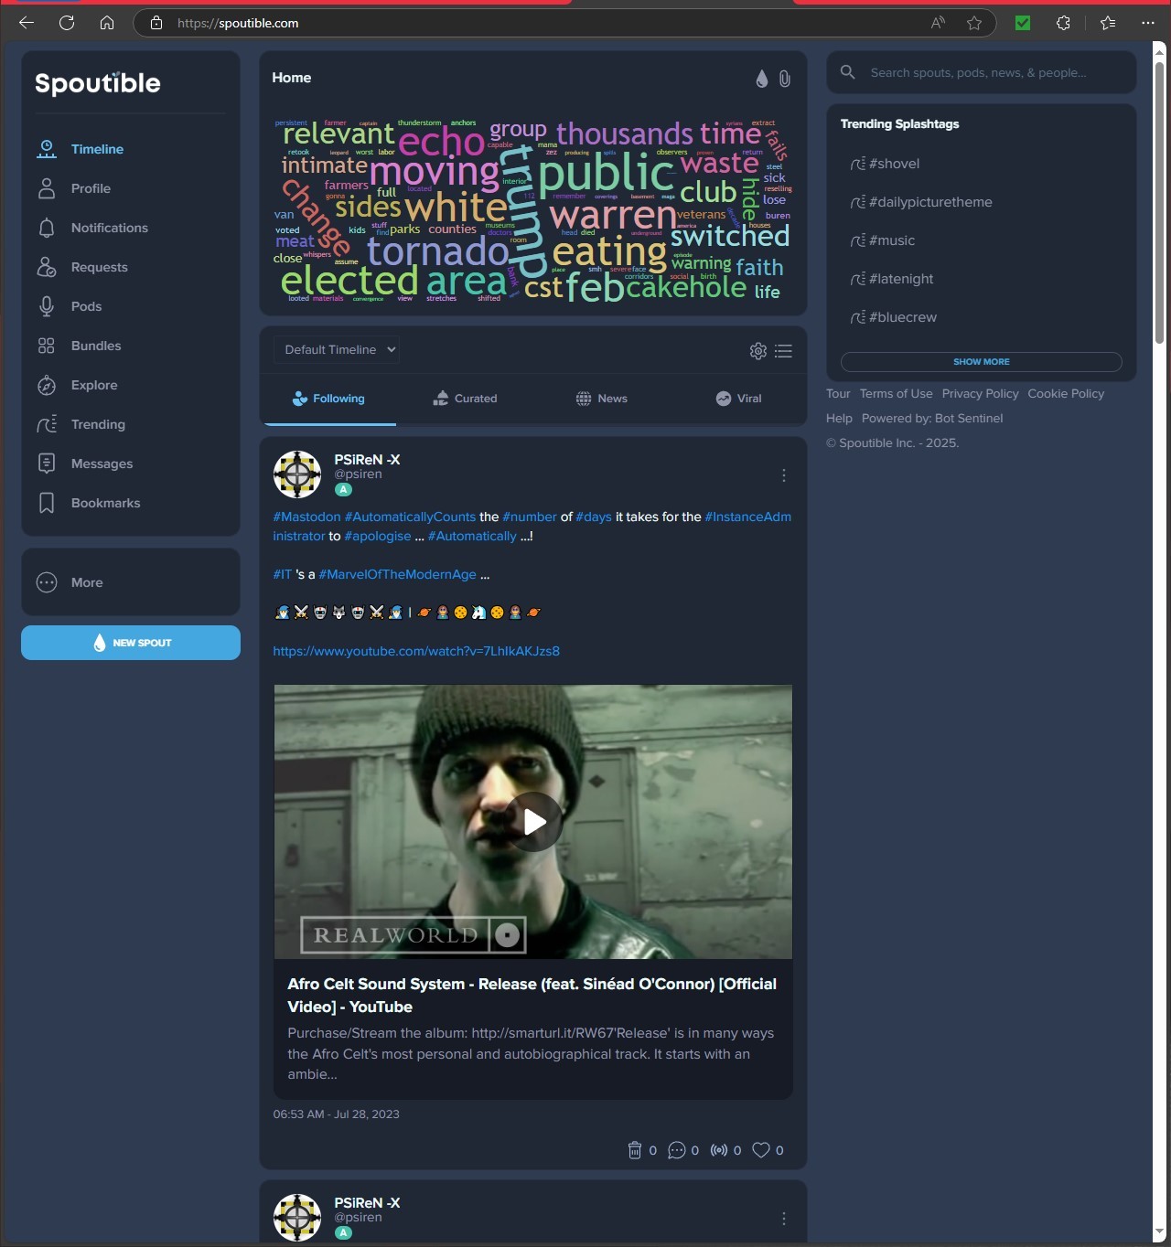Open the #shovel trending splashtag

tap(885, 164)
